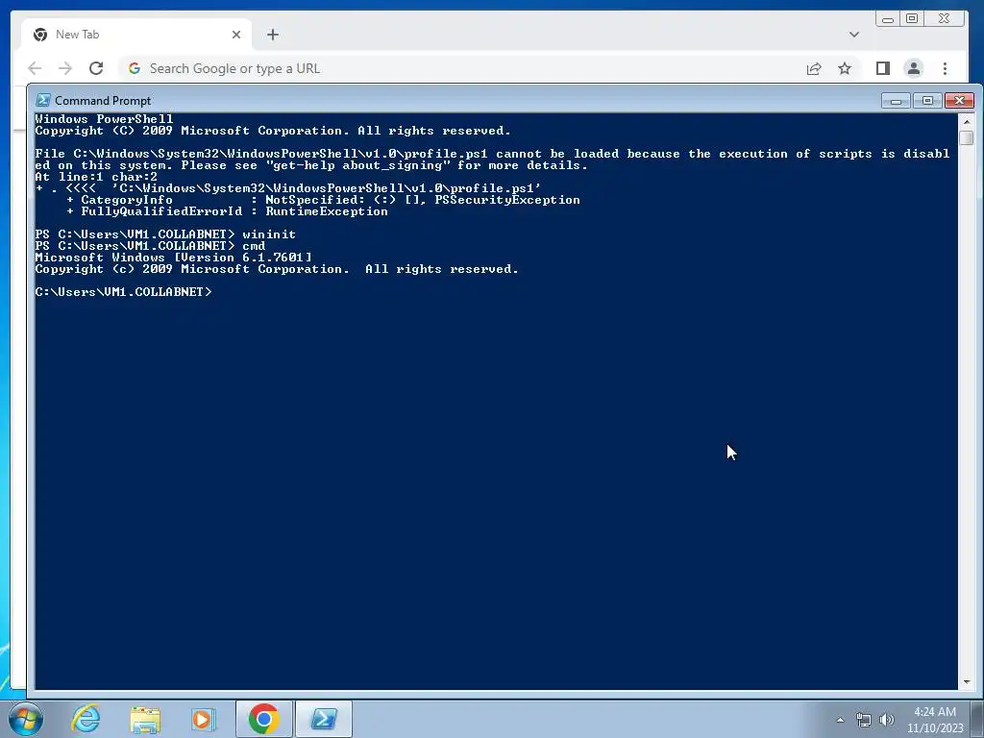Click the network tray icon
This screenshot has height=738, width=984.
click(864, 720)
